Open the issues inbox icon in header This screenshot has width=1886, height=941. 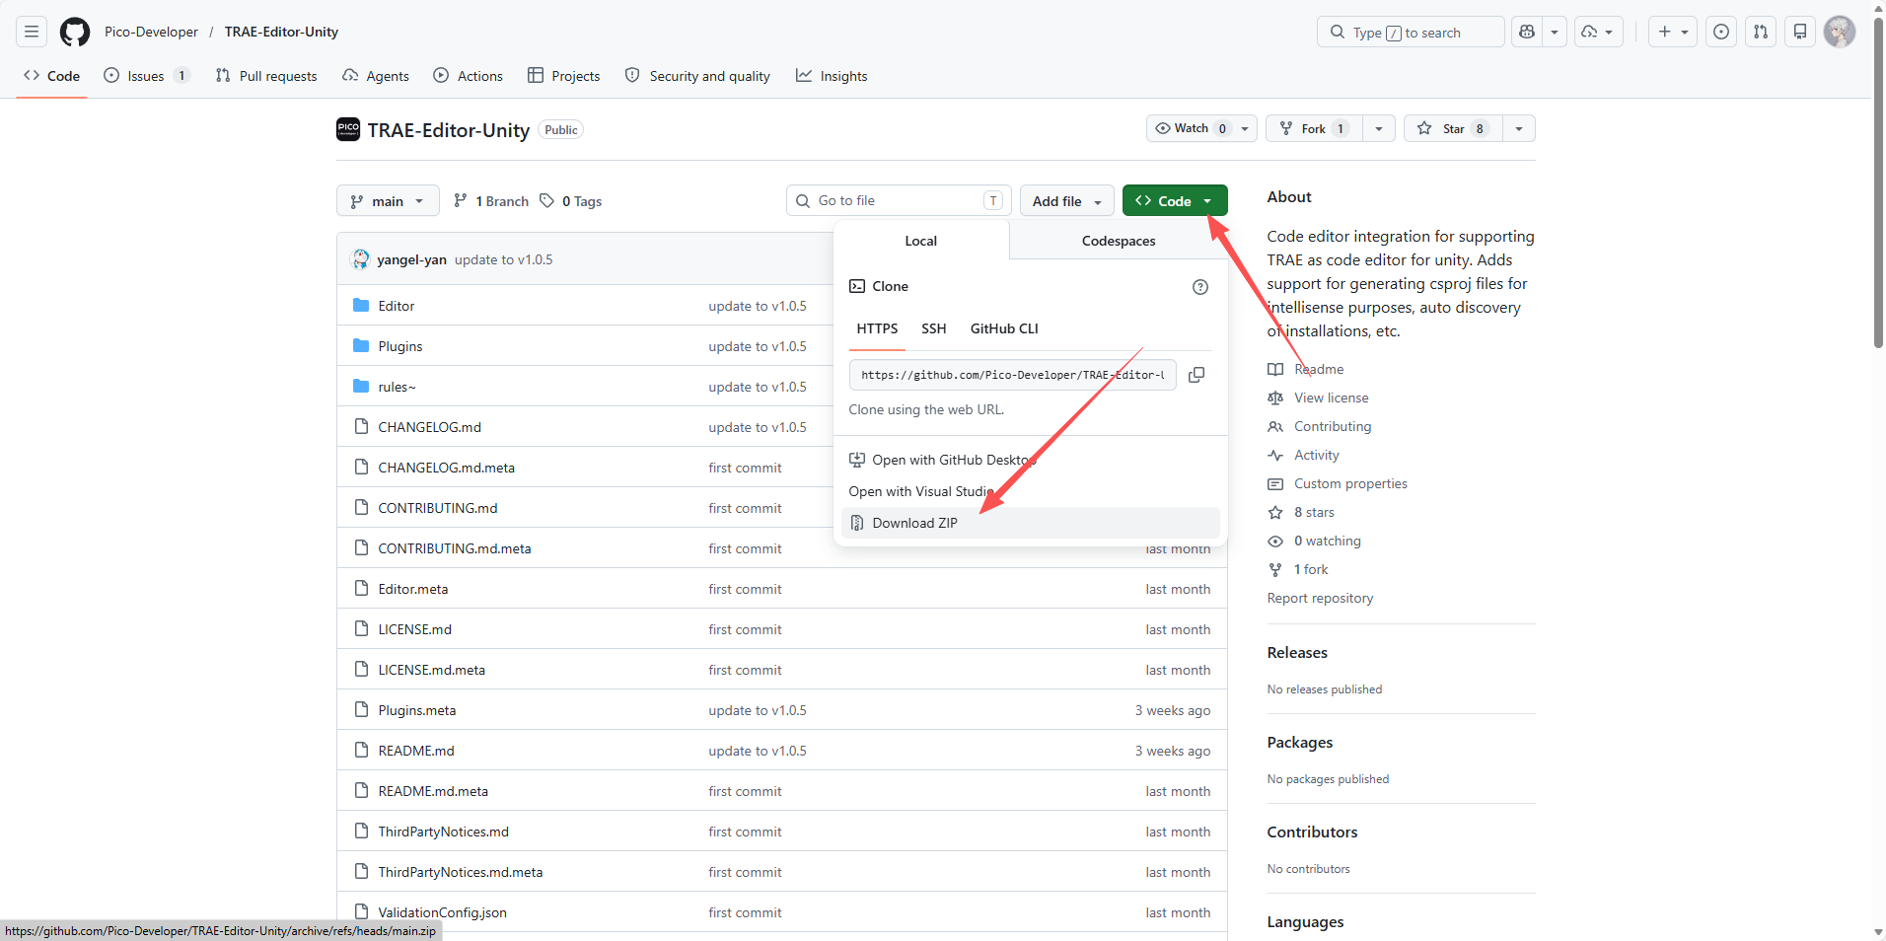[x=1721, y=32]
